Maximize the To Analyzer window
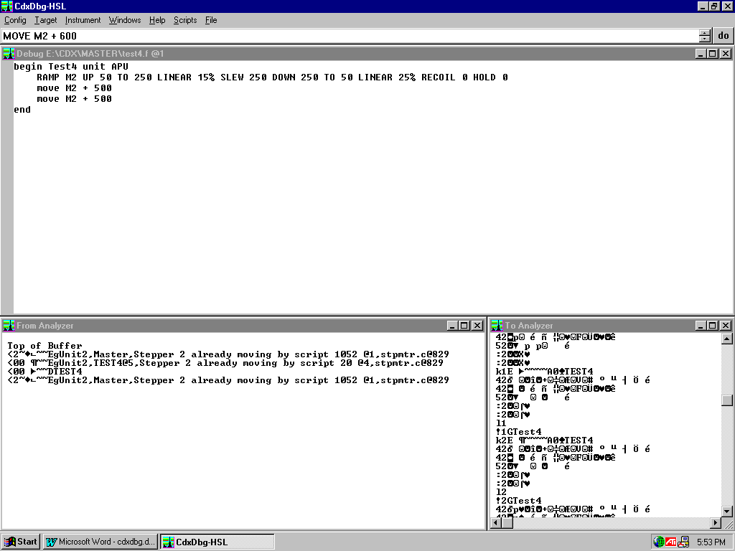Image resolution: width=735 pixels, height=551 pixels. pyautogui.click(x=713, y=326)
